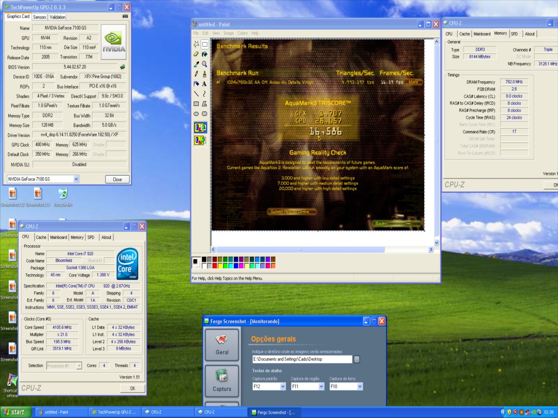Open the wPrime shortcut on desktop
The image size is (558, 418).
[x=12, y=385]
